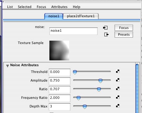The height and width of the screenshot is (113, 142).
Task: Click the Depth Max value field
Action: [x=60, y=107]
